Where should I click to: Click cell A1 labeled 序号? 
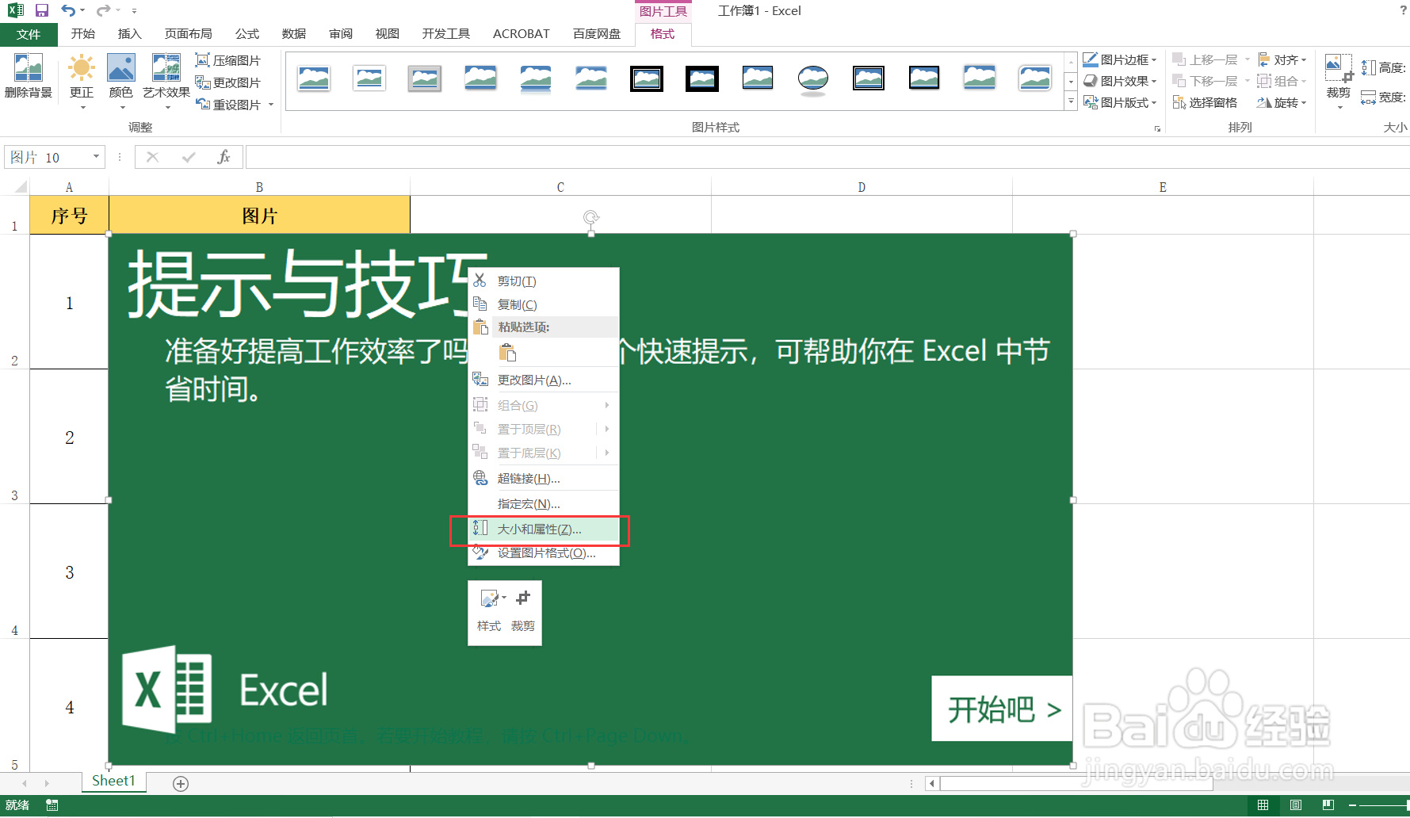click(x=69, y=216)
